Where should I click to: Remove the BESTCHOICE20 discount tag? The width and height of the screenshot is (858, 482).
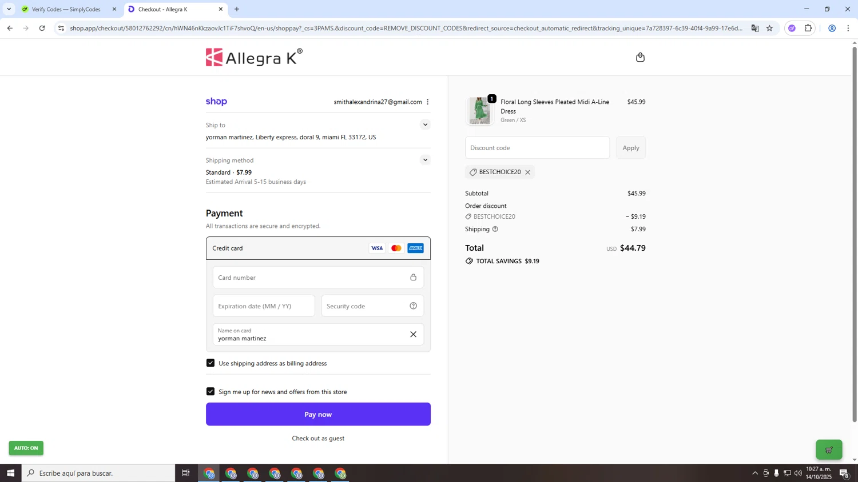click(527, 172)
